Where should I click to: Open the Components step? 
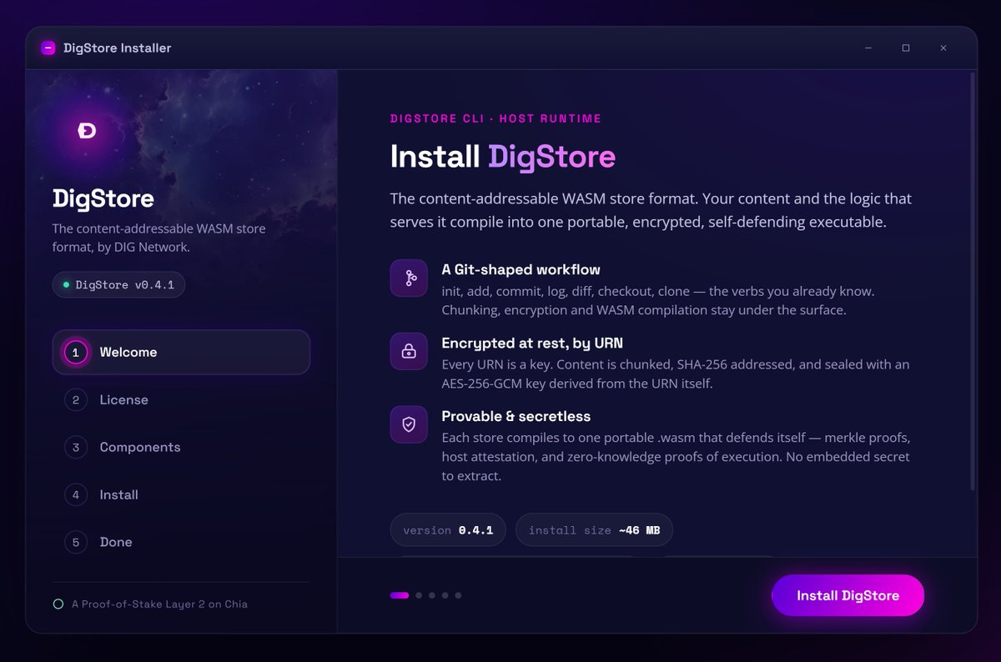tap(181, 447)
